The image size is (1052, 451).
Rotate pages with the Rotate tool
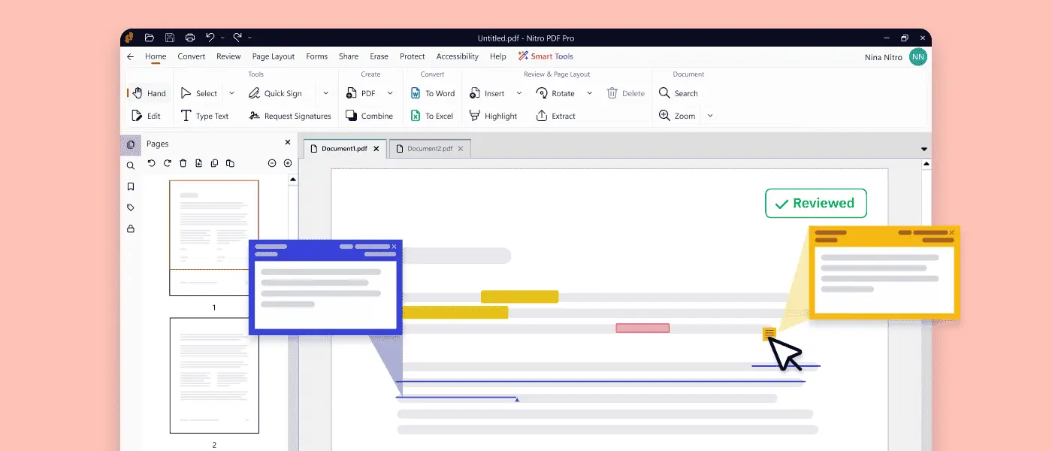click(555, 93)
